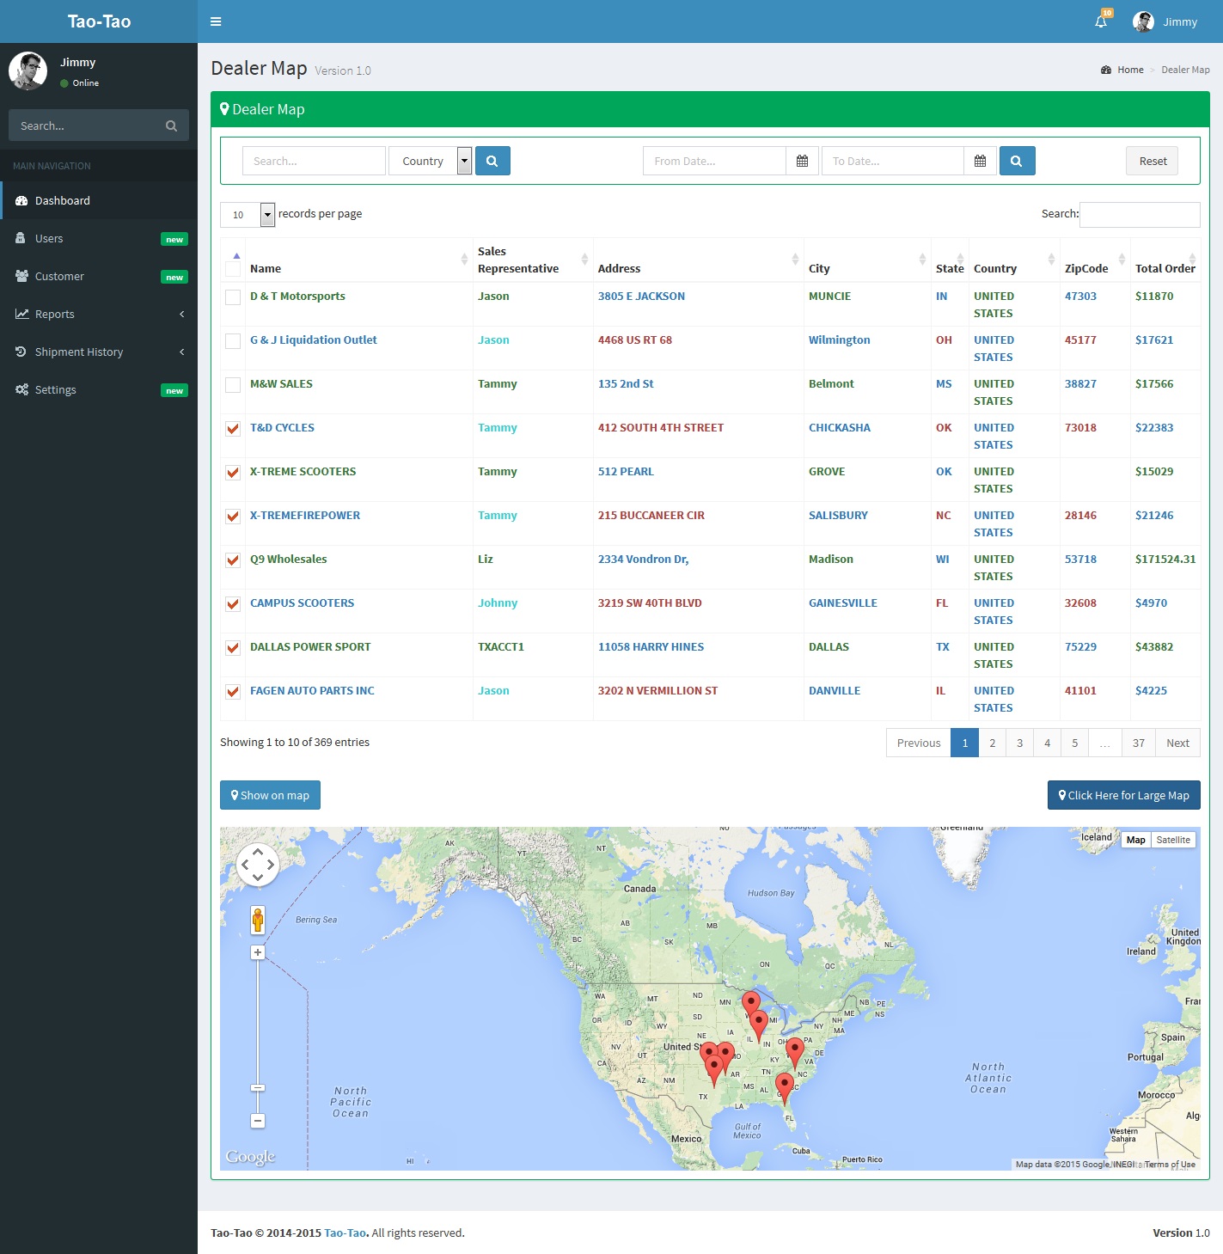The image size is (1223, 1254).
Task: Click the From Date calendar icon
Action: (x=802, y=161)
